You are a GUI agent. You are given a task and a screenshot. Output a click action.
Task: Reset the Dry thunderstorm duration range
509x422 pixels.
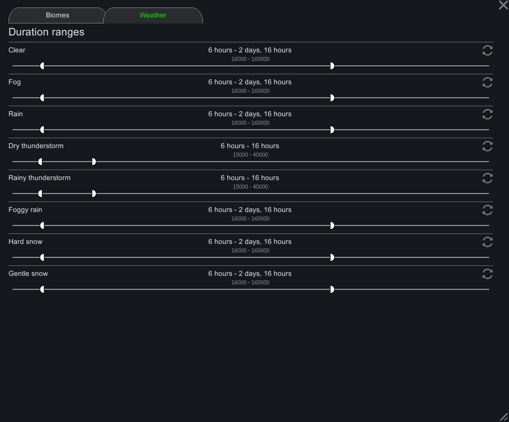coord(487,146)
